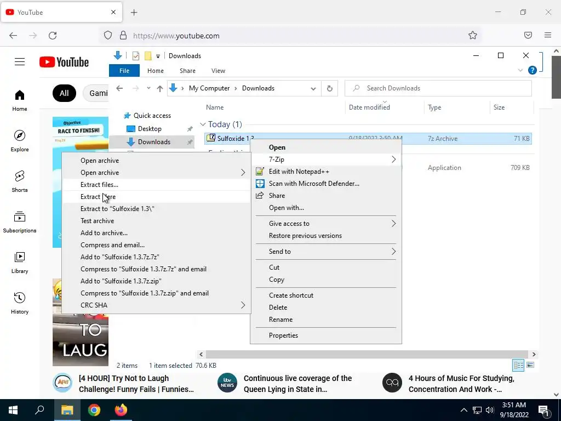Click Add to "Sulfoxide 1.3.7z.zip"
Image resolution: width=561 pixels, height=421 pixels.
pos(156,281)
